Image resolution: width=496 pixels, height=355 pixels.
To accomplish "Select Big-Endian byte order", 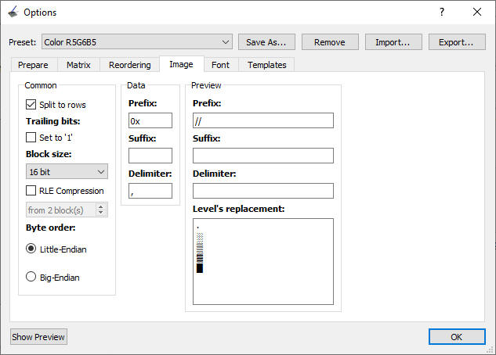I will 31,277.
